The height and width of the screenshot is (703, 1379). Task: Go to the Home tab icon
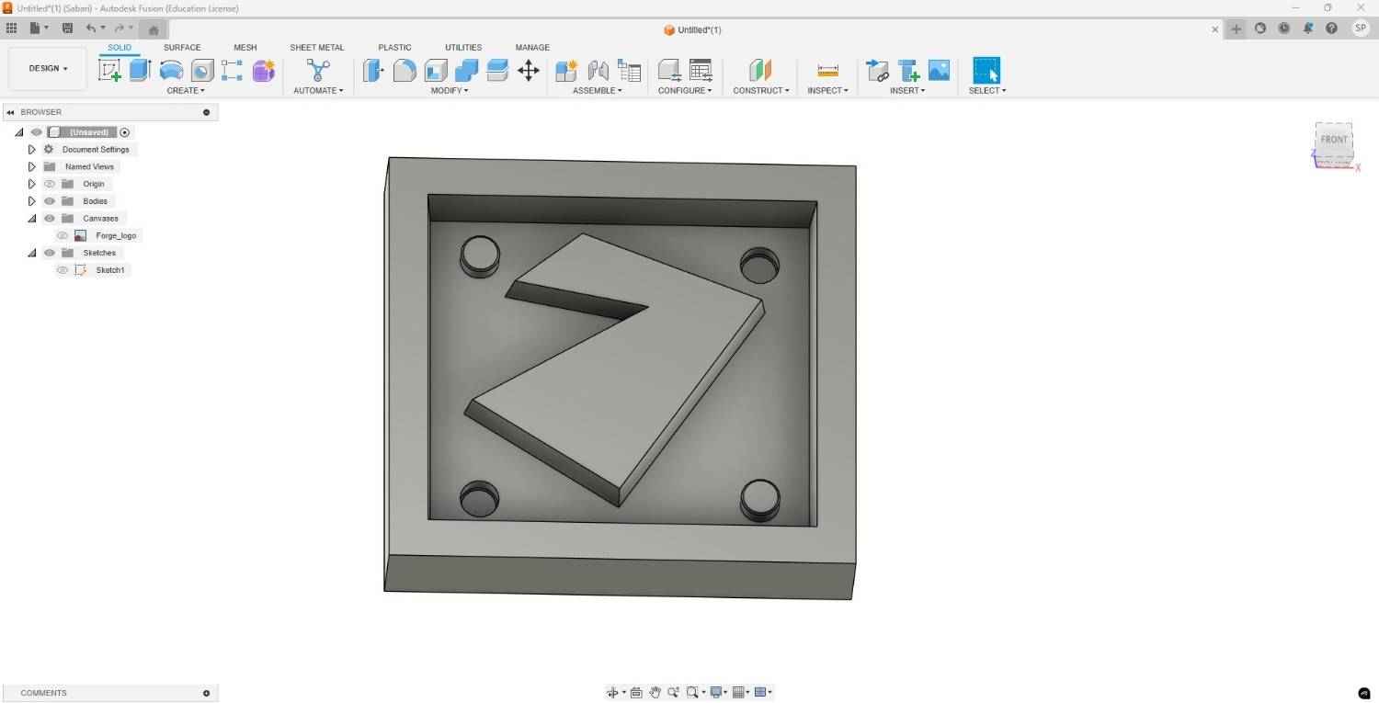point(154,29)
